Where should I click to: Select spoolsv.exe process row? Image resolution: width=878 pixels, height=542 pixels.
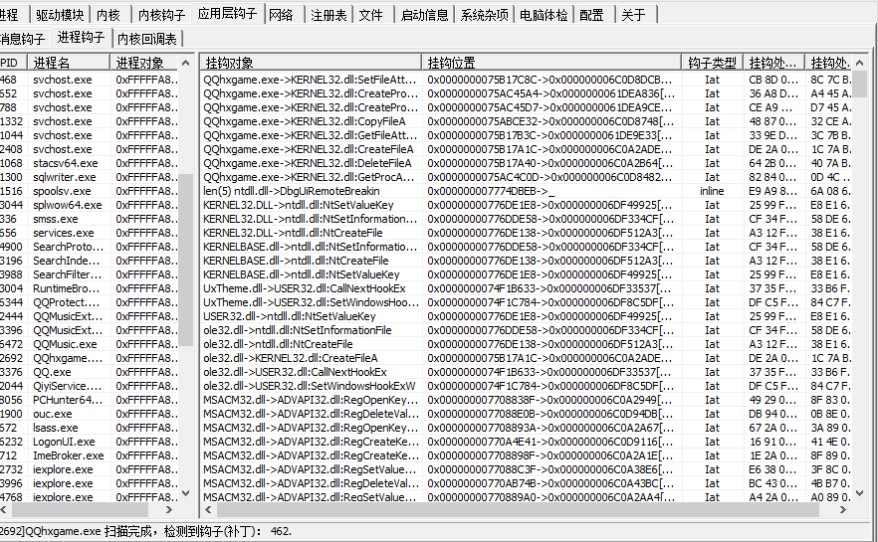pos(89,191)
